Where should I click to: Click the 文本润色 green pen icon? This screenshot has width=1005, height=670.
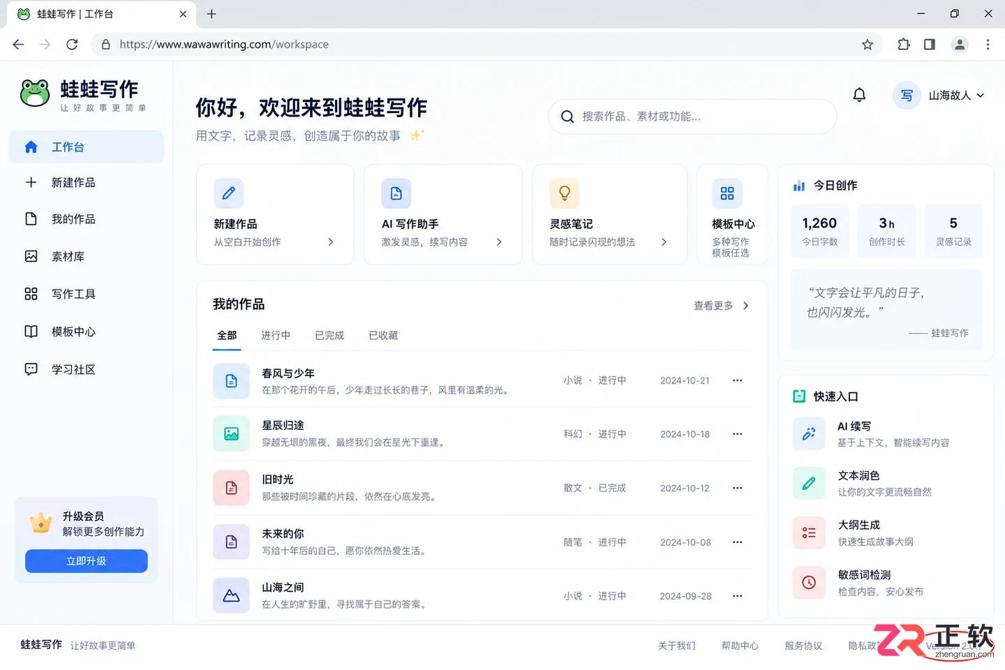809,483
